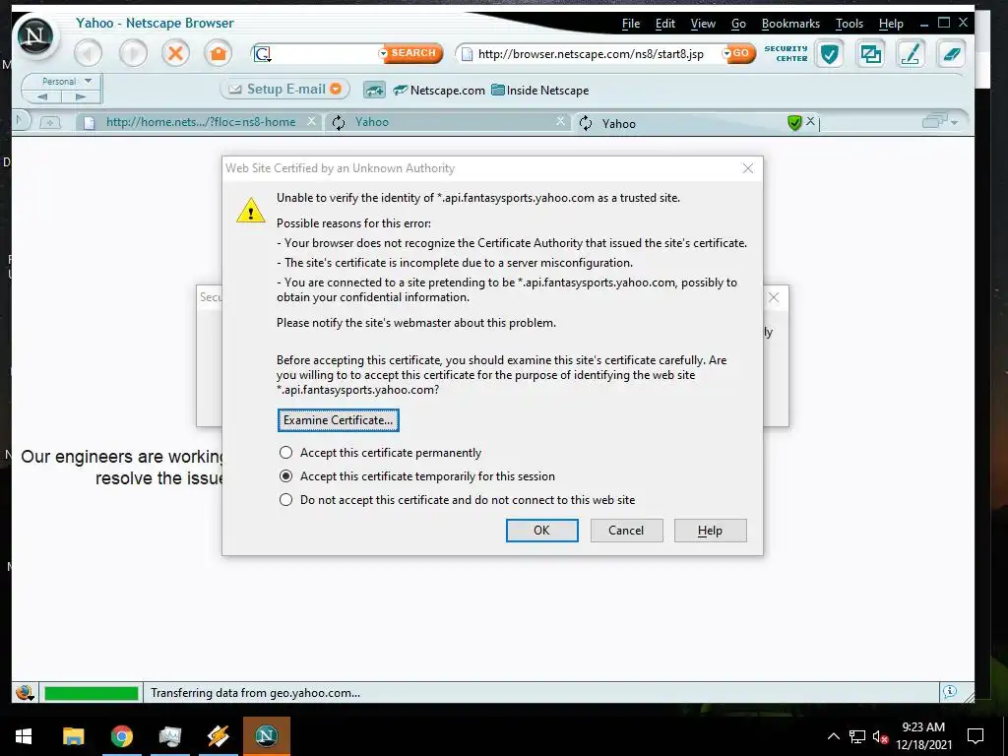Open Setup E-mail dropdown arrow

click(336, 90)
